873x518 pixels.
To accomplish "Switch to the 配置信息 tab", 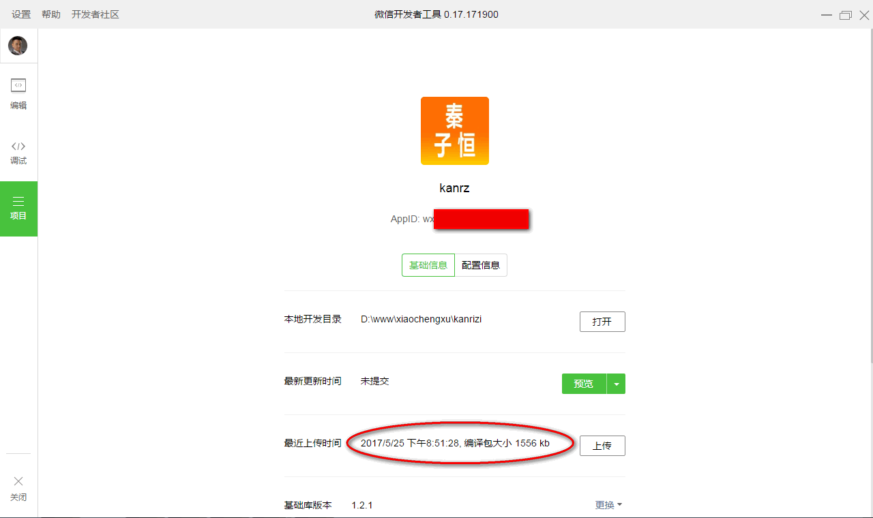I will [481, 265].
